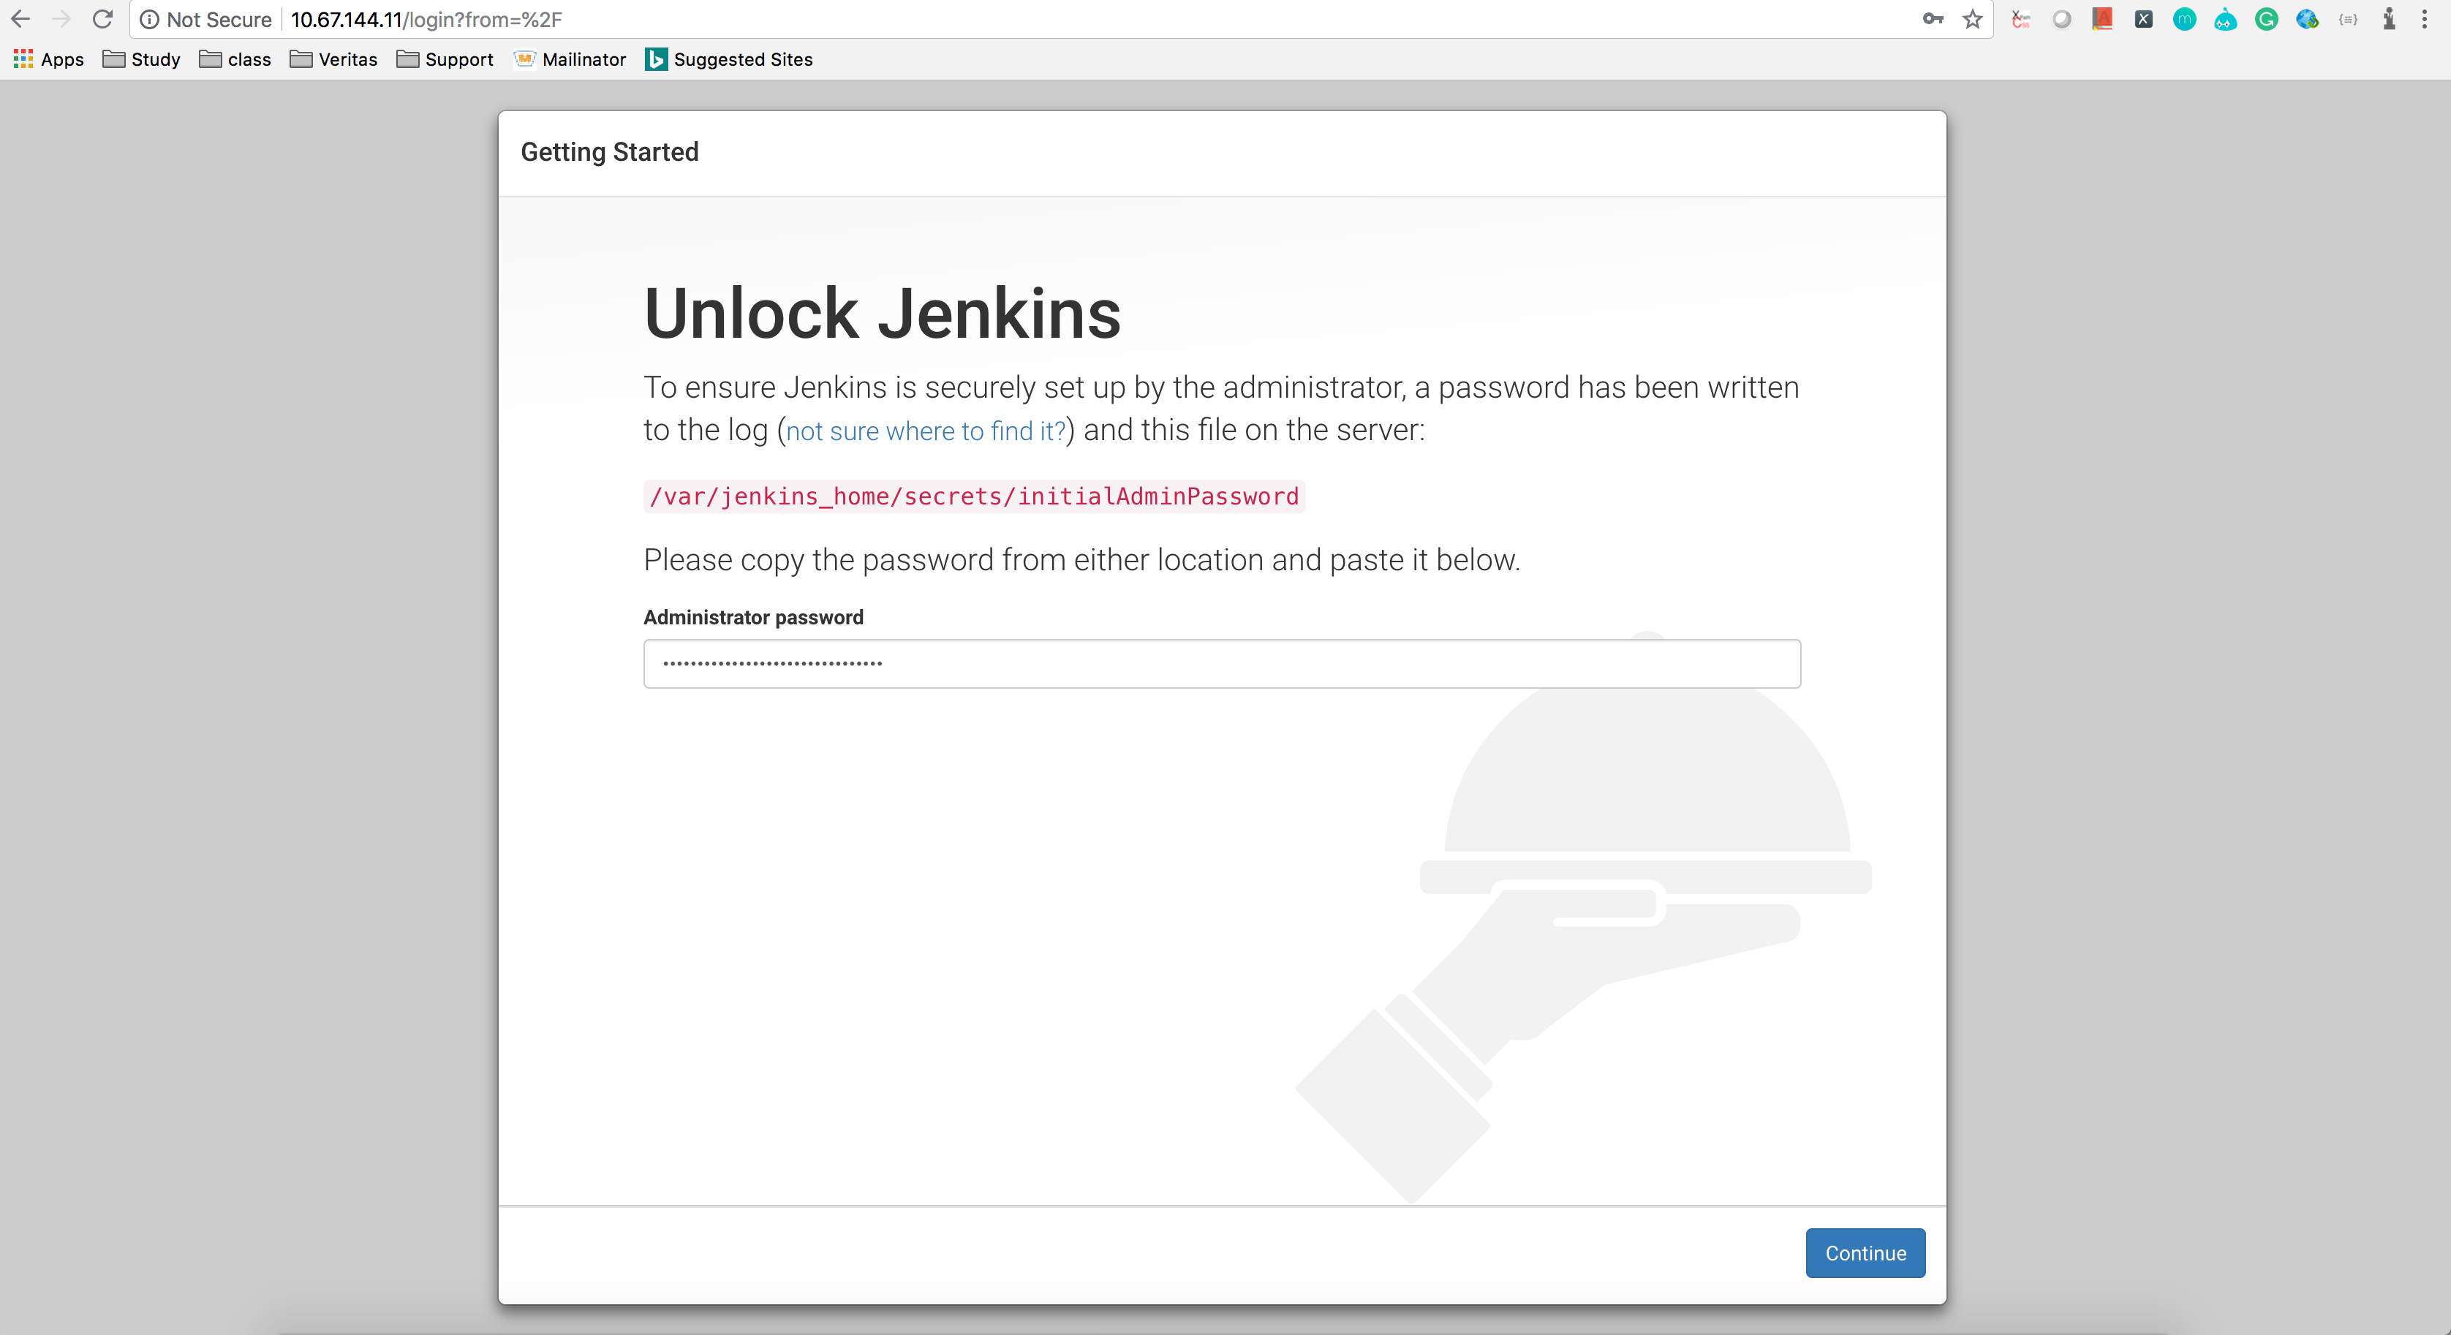This screenshot has height=1335, width=2451.
Task: View site info via Not Secure icon
Action: (149, 19)
